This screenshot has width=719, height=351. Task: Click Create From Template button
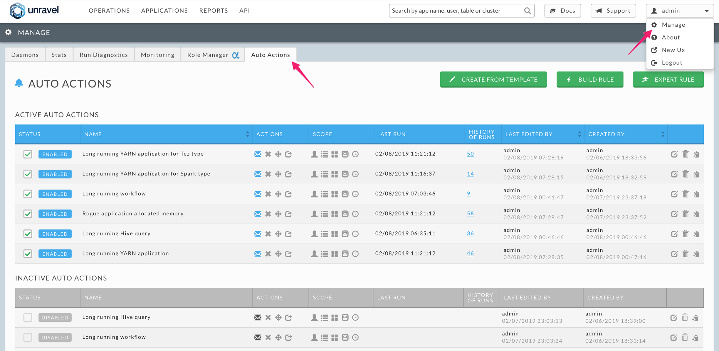click(493, 79)
